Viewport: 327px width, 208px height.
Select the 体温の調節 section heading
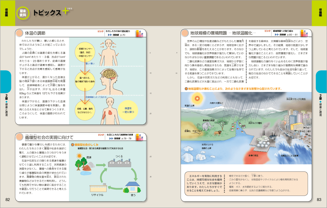35,33
